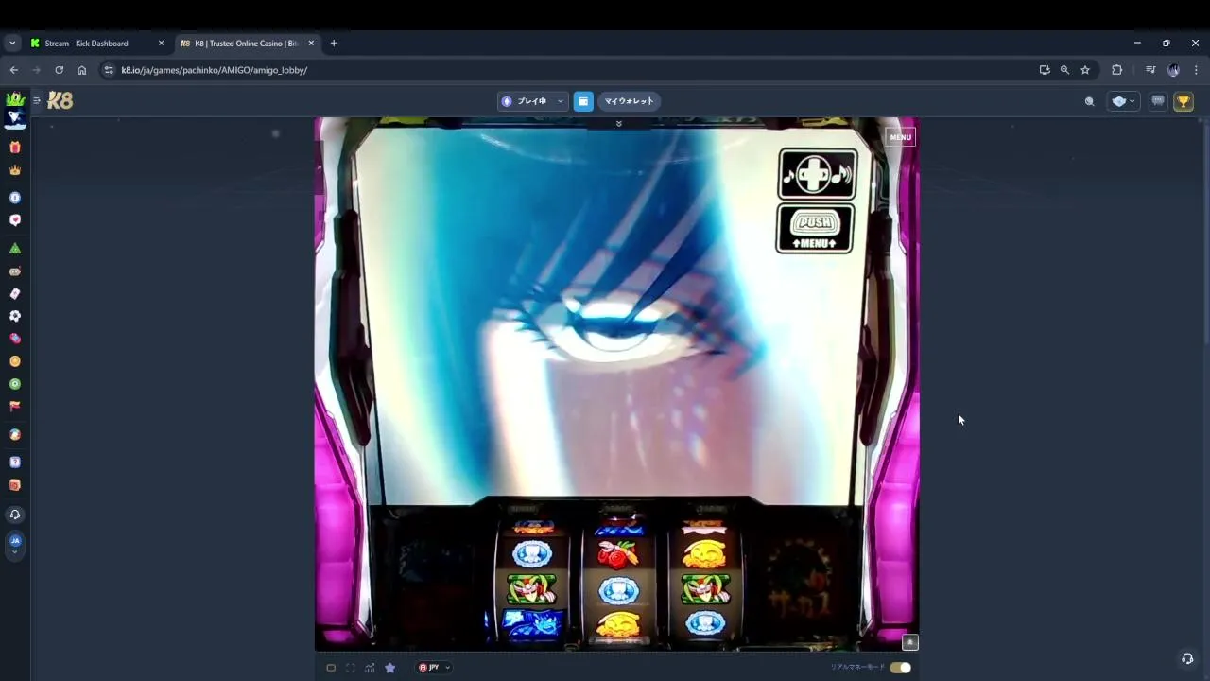The height and width of the screenshot is (681, 1210).
Task: Open the support headset floating button
Action: 1187,658
